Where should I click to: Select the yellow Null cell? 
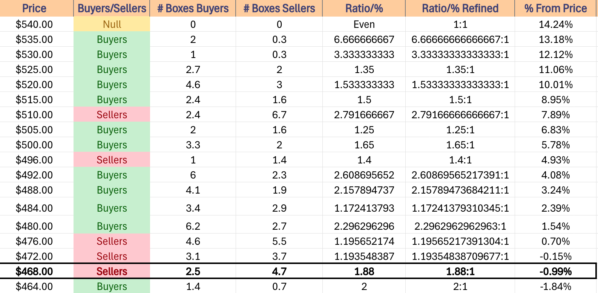[112, 24]
